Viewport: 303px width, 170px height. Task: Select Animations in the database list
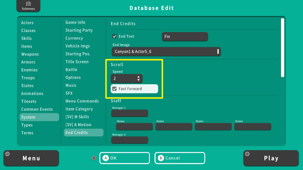[32, 94]
